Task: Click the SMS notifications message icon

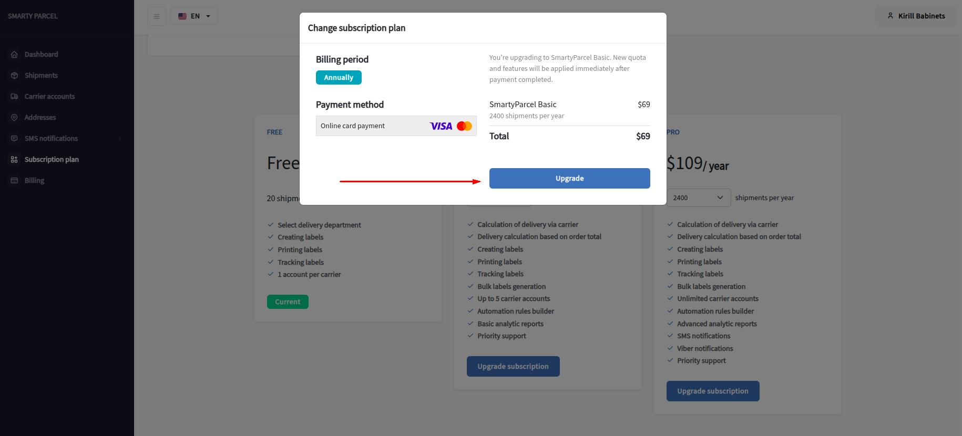Action: pyautogui.click(x=14, y=139)
